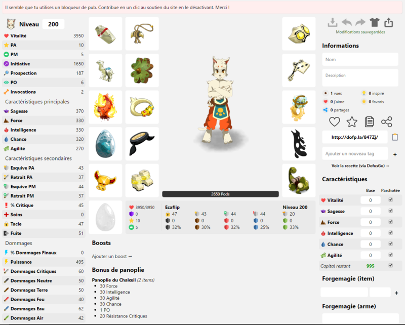Select the white dragoturkey mount slot

tap(105, 70)
